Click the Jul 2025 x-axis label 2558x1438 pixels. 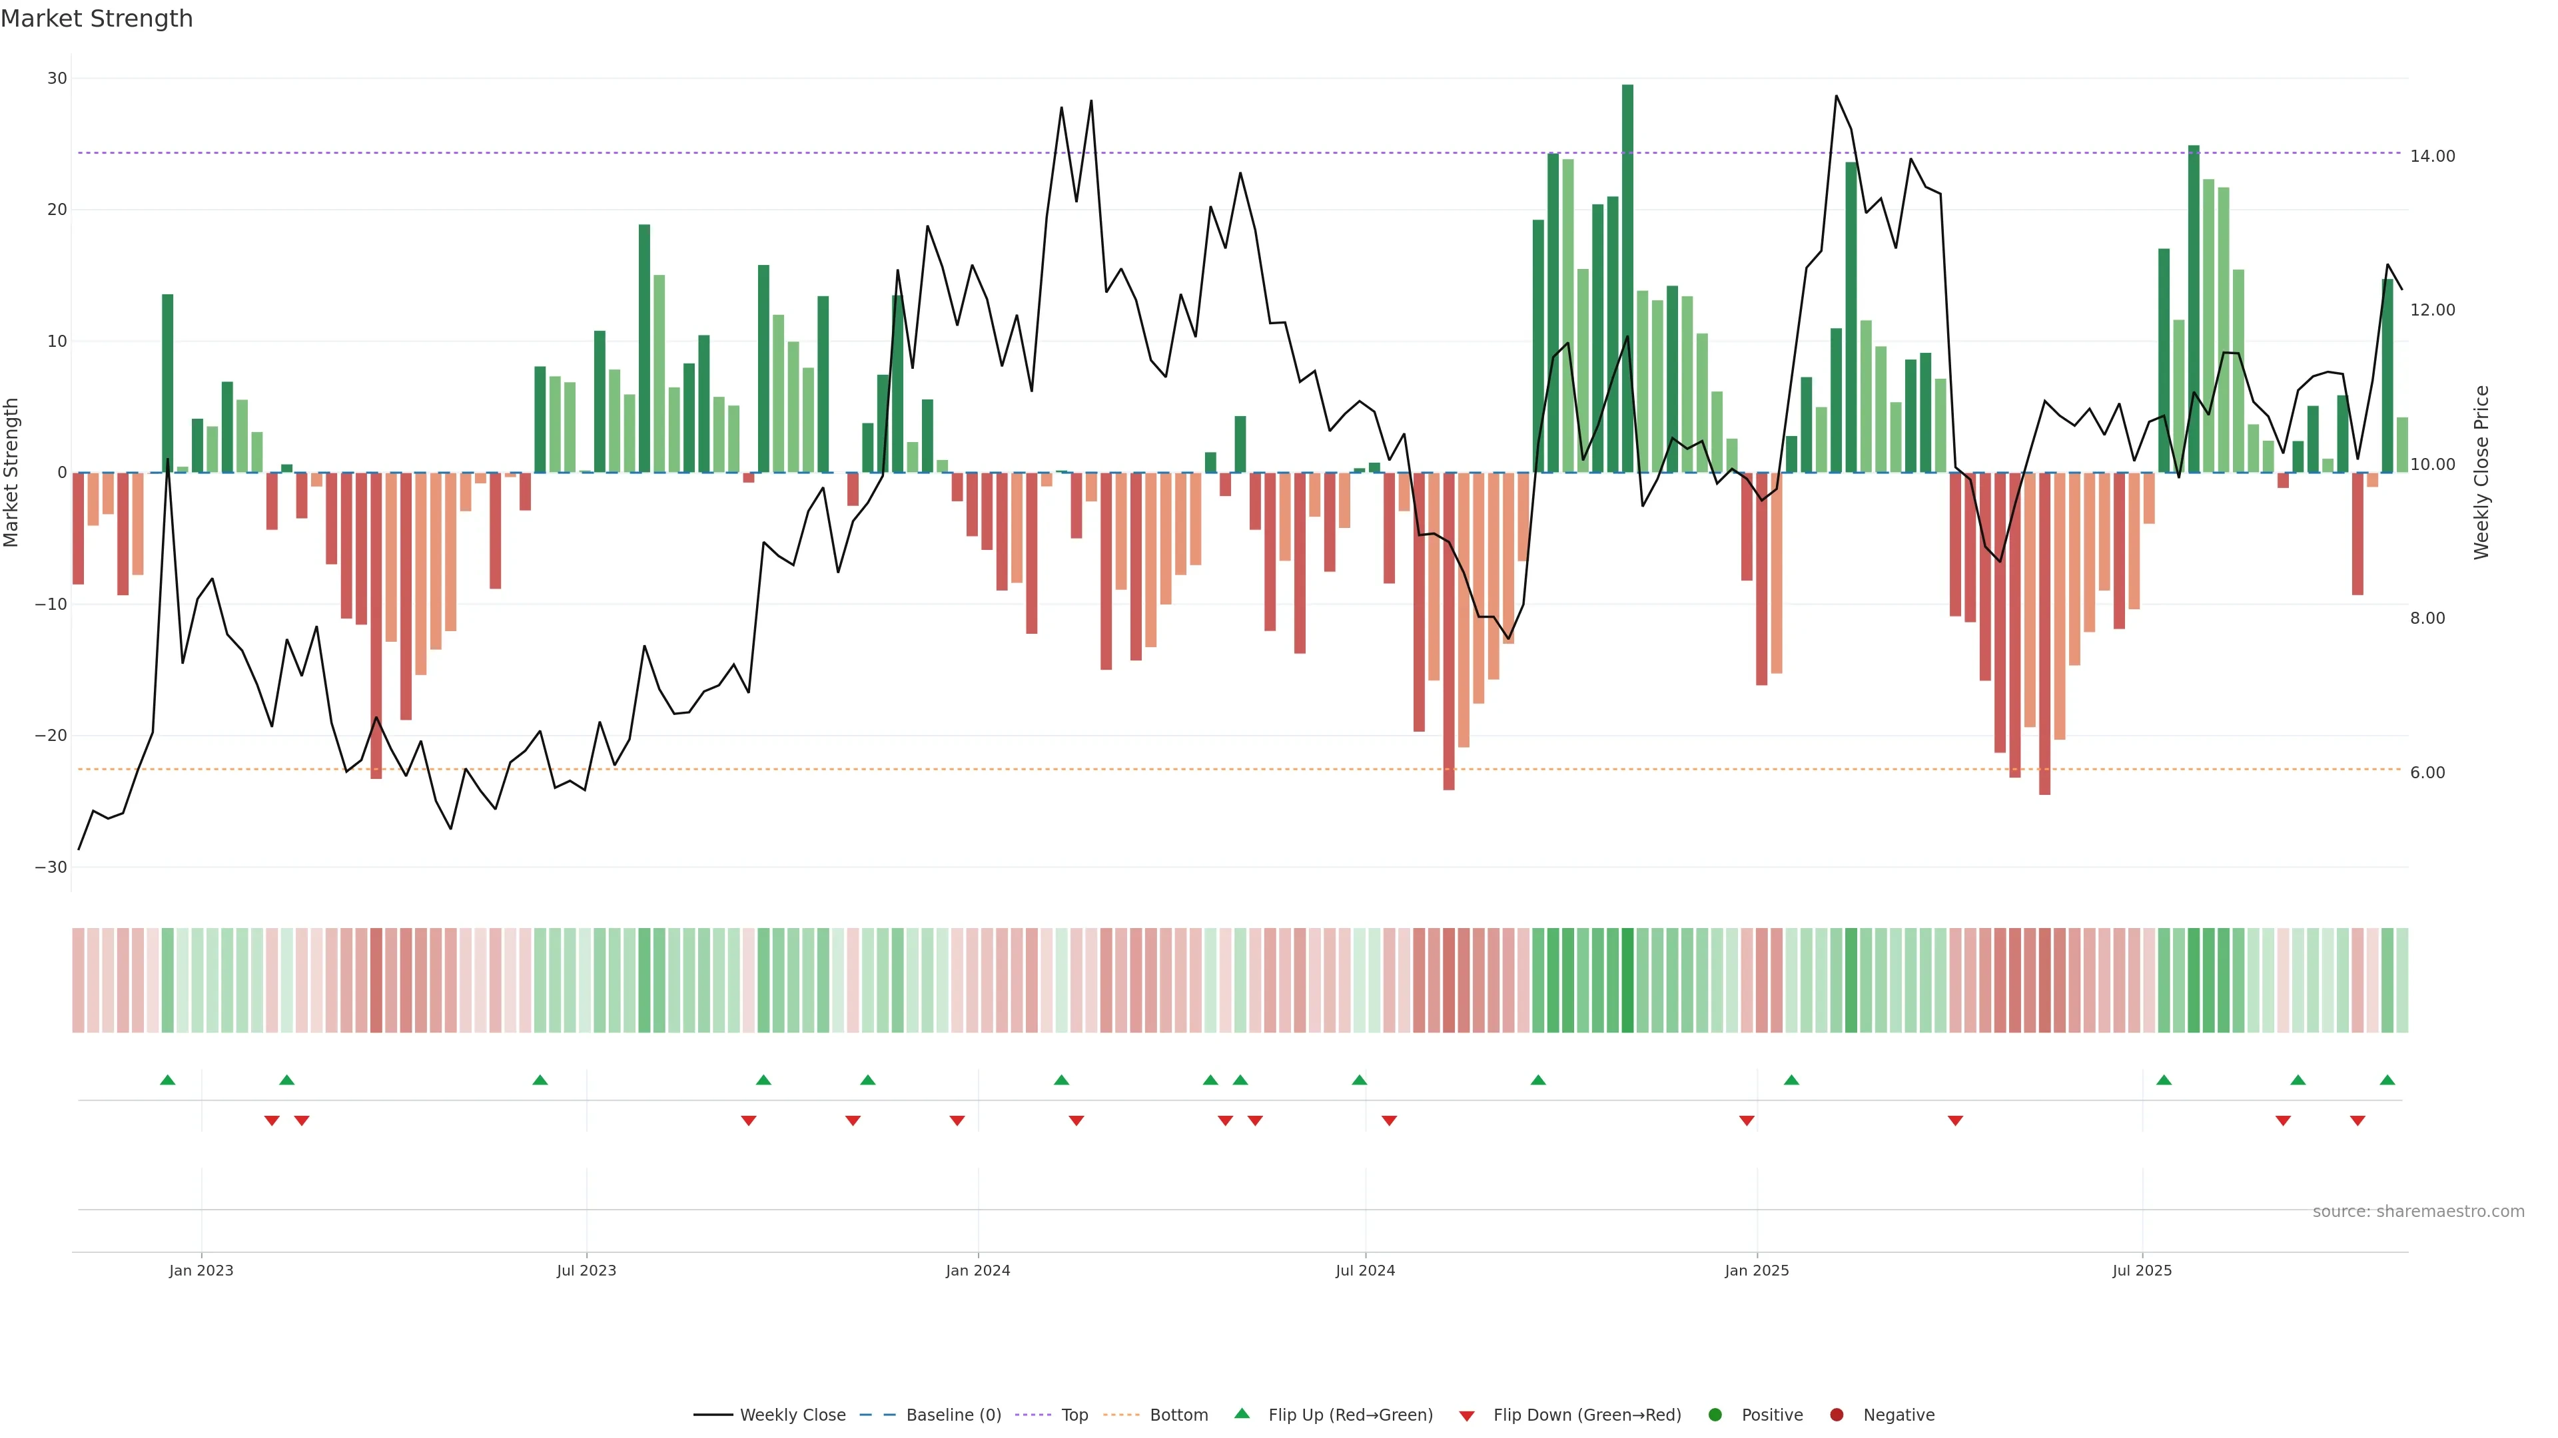coord(2142,1270)
